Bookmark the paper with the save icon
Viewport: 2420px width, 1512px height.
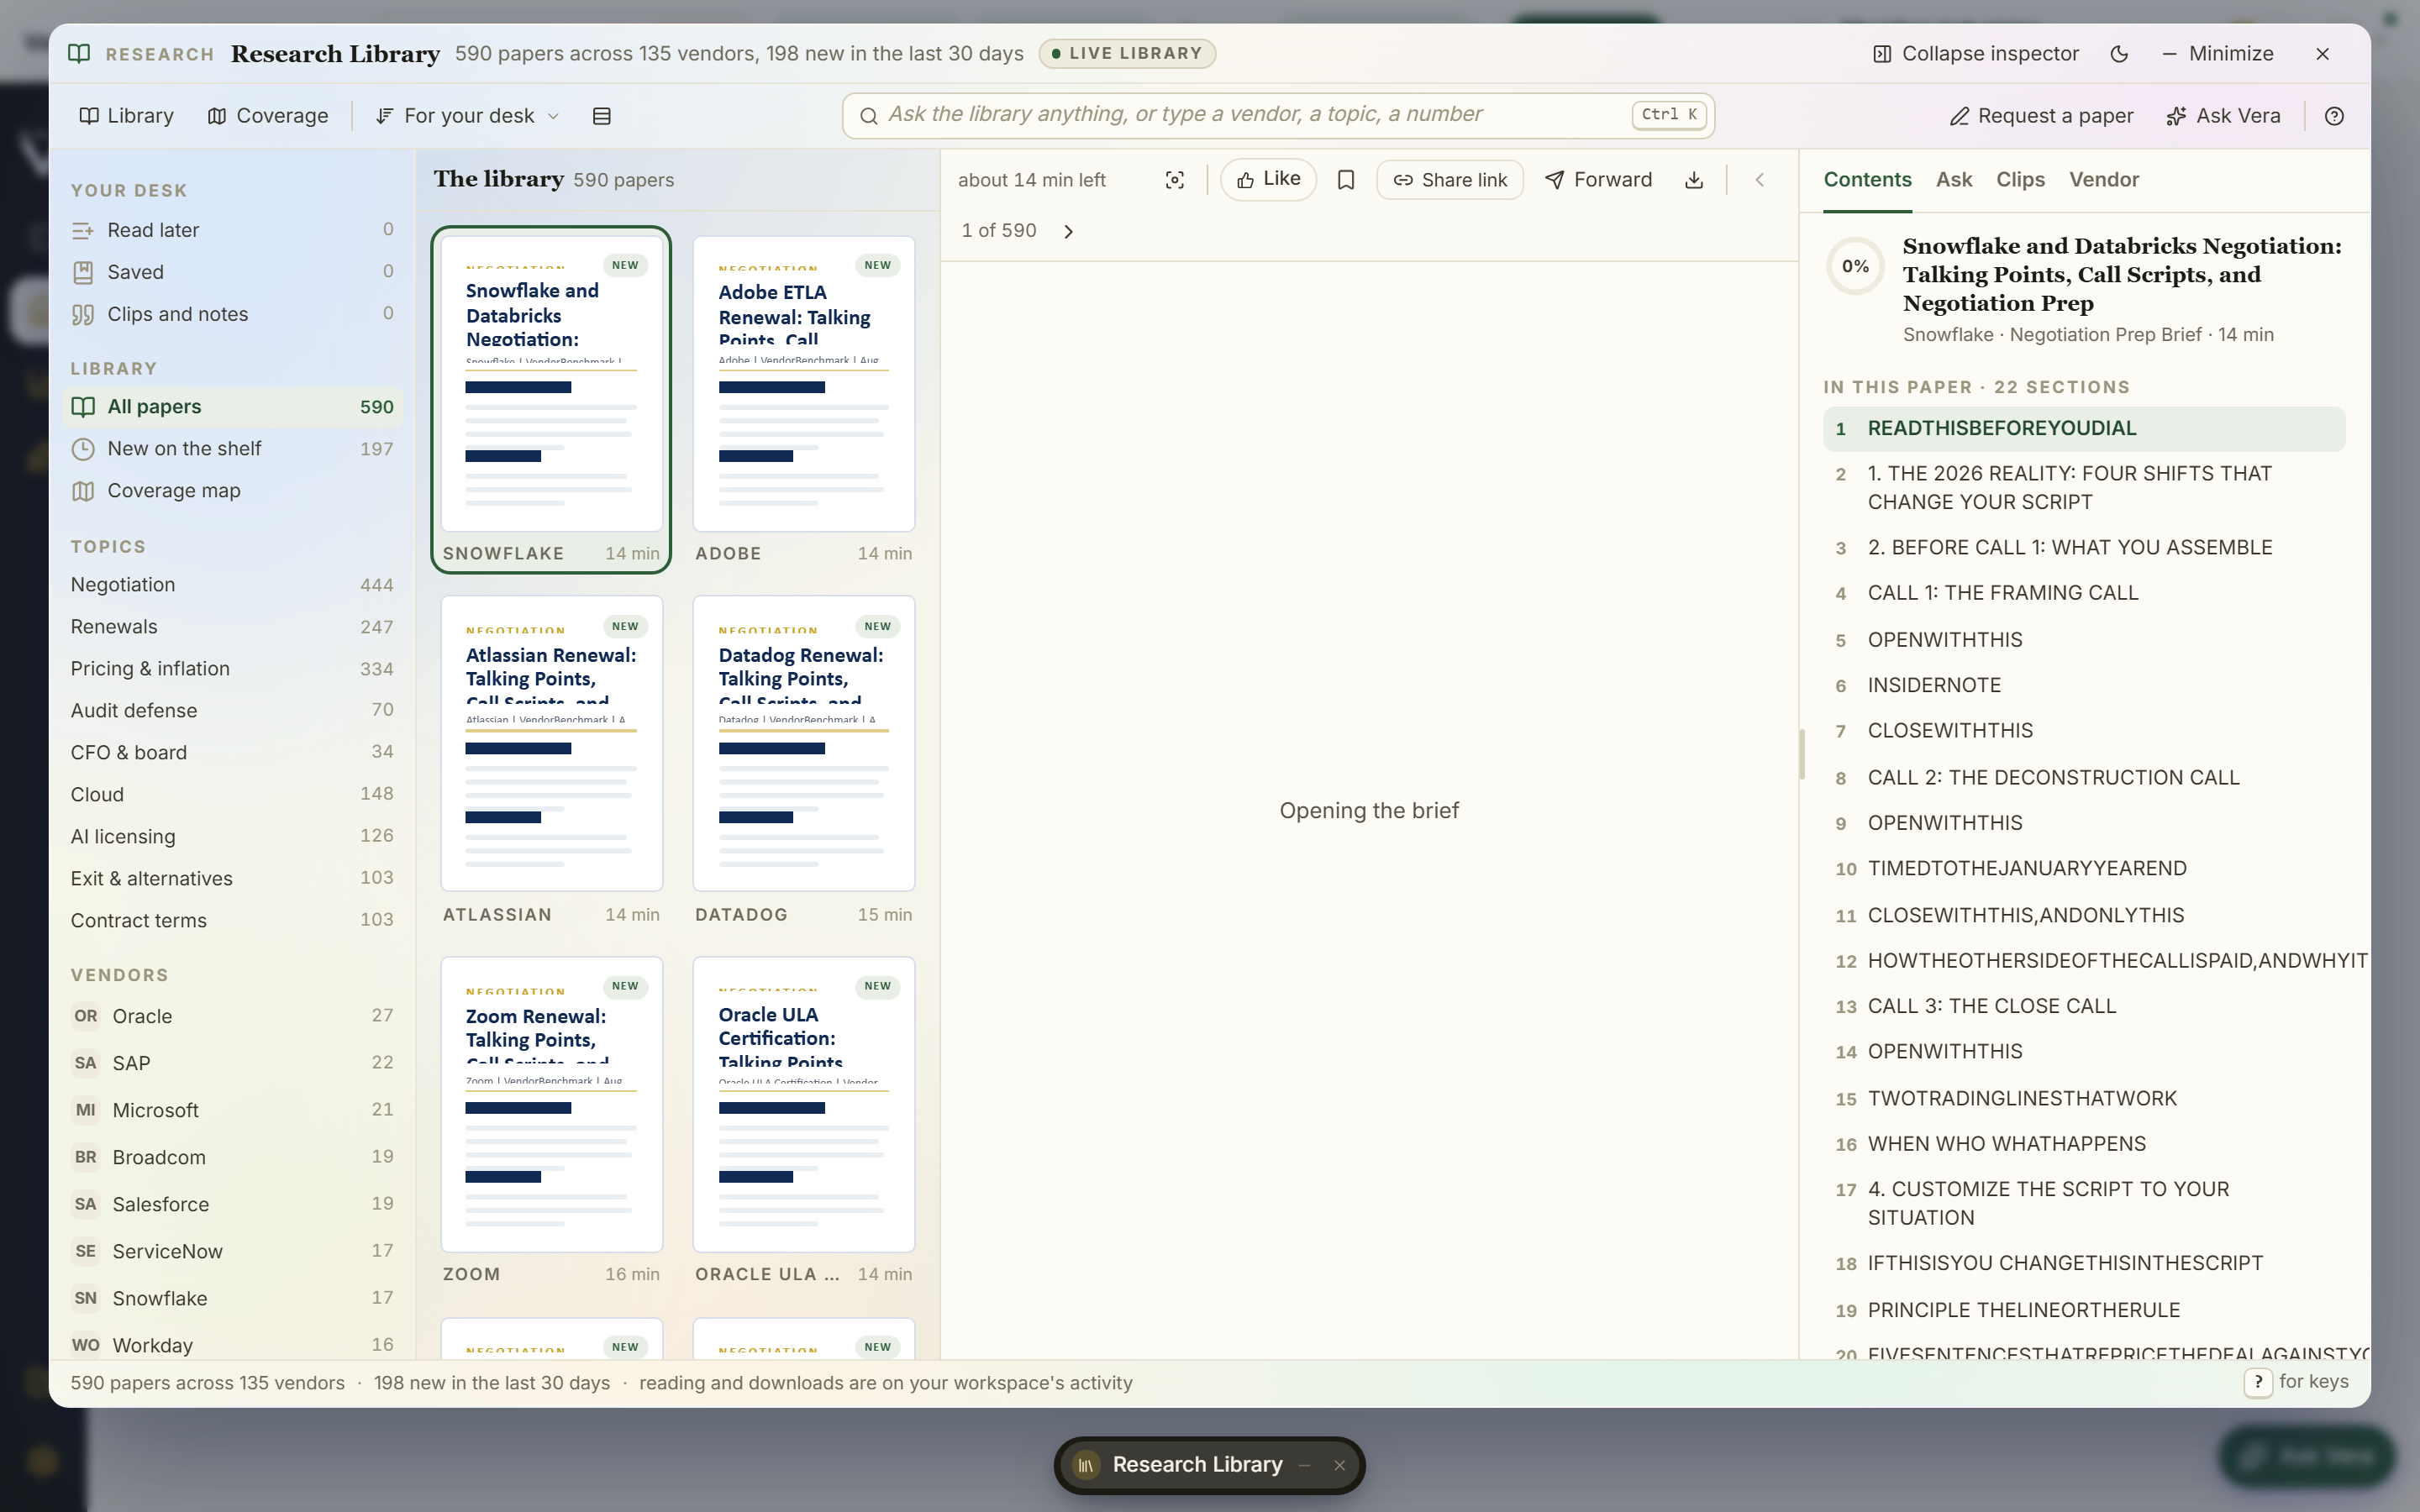click(x=1346, y=180)
